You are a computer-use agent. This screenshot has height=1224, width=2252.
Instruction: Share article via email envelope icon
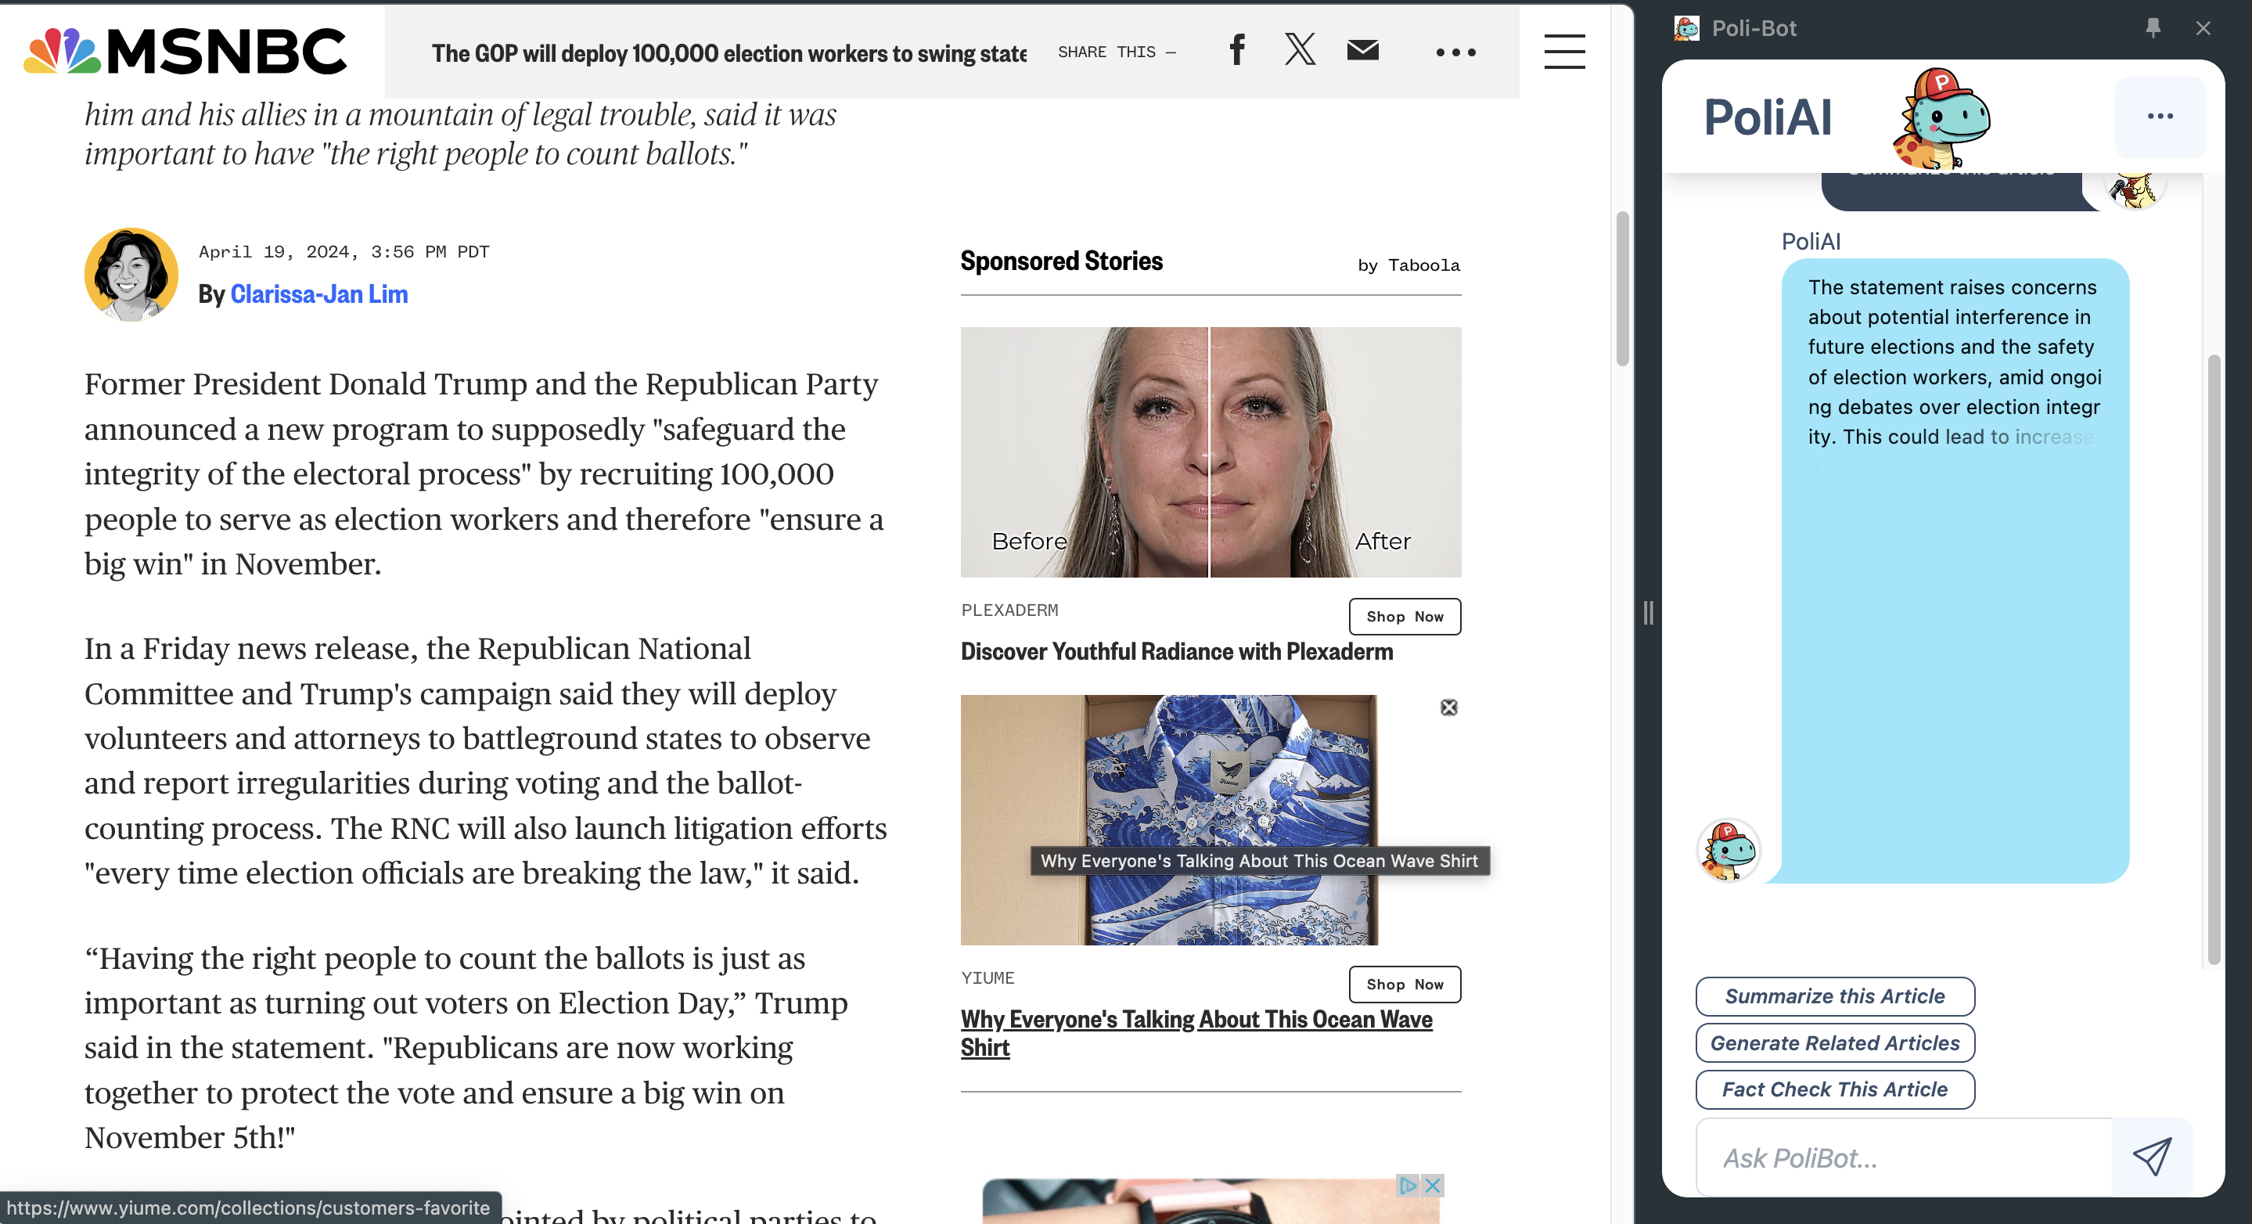click(1362, 51)
